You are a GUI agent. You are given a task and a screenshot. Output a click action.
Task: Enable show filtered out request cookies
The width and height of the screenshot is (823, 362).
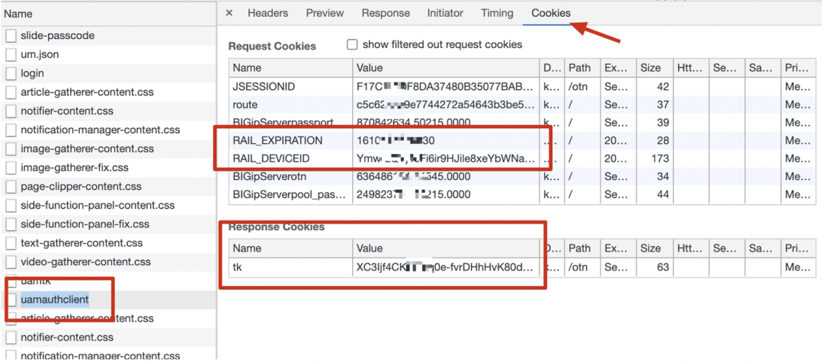point(352,45)
